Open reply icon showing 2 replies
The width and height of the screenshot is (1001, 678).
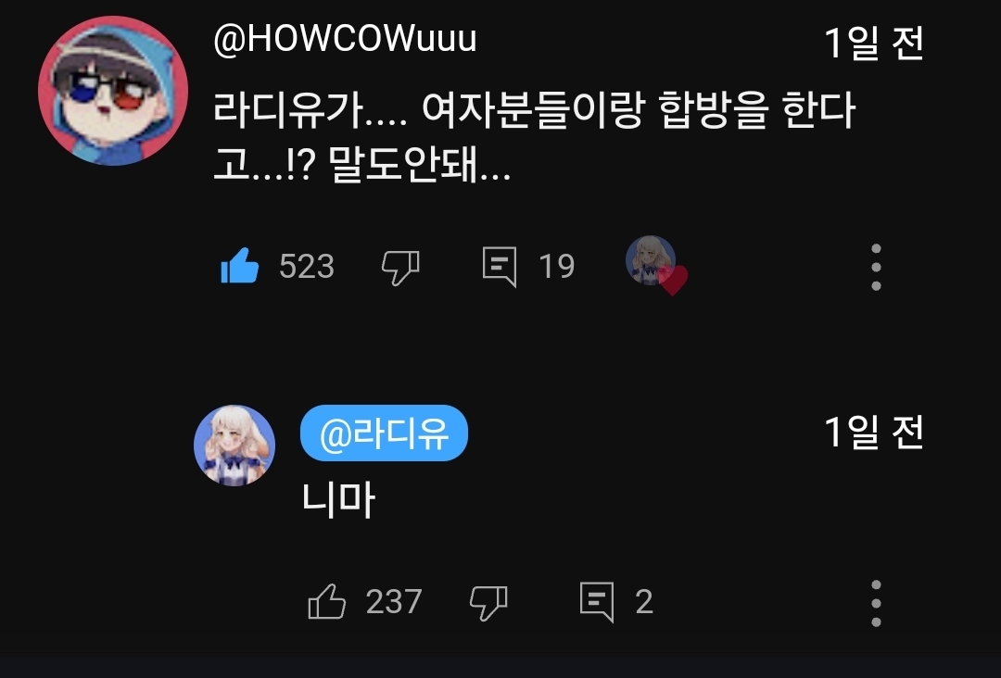(597, 602)
